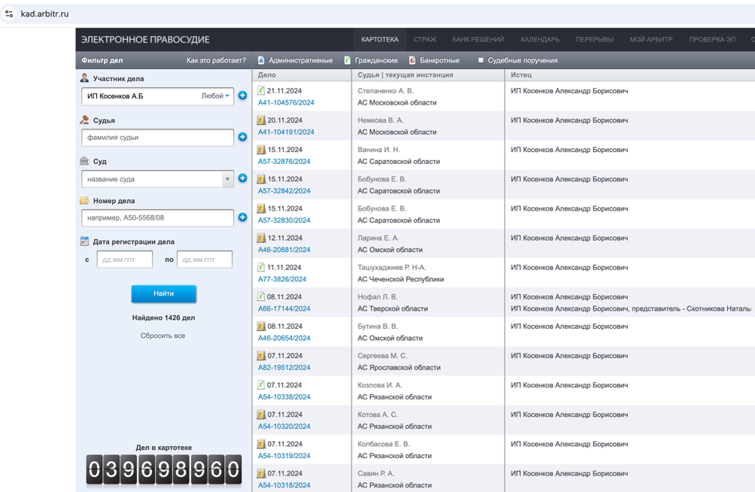Focus the case number input field
This screenshot has width=755, height=492.
click(157, 218)
